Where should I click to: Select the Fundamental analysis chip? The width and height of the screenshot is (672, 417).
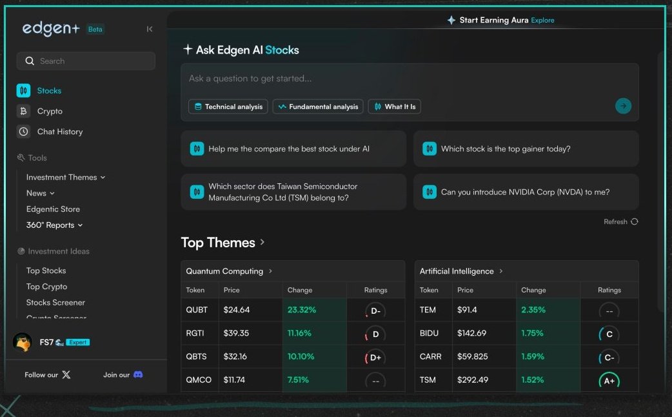click(318, 107)
